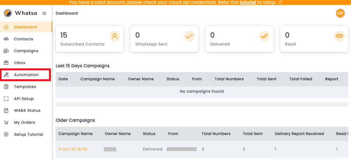Click the Setup Tutorial play icon
The height and width of the screenshot is (160, 351).
[x=6, y=134]
